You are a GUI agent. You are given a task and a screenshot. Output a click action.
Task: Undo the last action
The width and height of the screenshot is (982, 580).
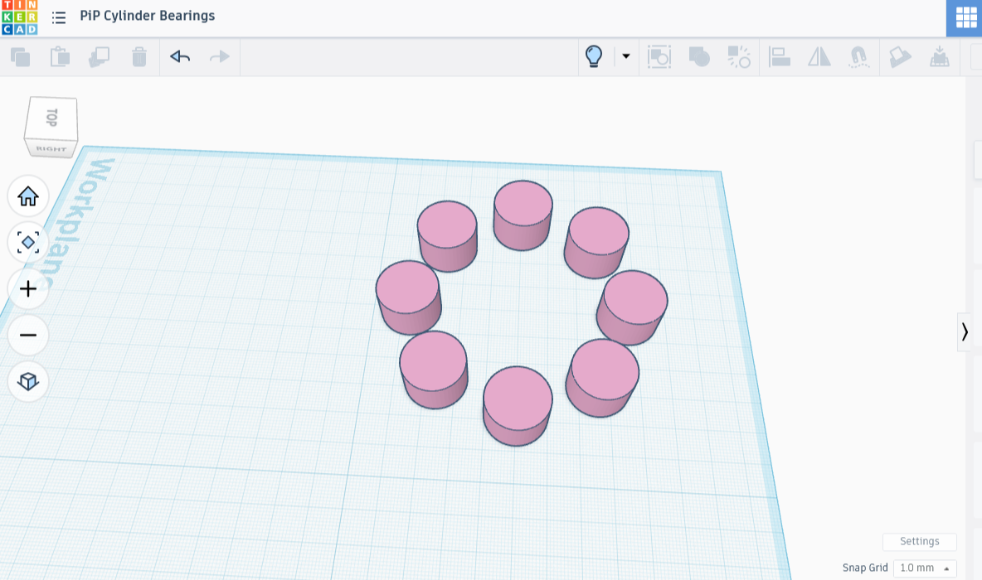(x=180, y=57)
